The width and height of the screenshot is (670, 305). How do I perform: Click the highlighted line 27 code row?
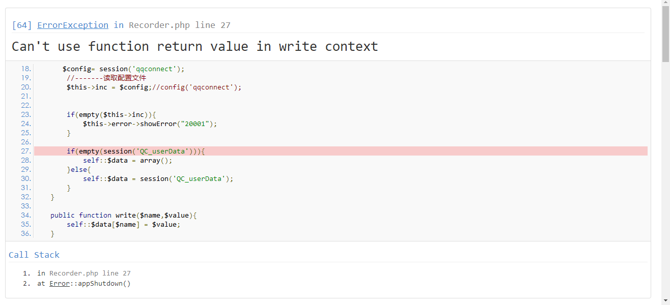coord(135,151)
